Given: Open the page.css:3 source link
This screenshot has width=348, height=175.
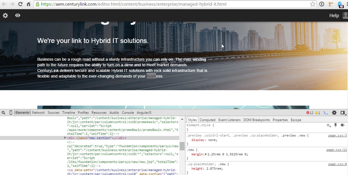Looking at the screenshot, I should [338, 136].
